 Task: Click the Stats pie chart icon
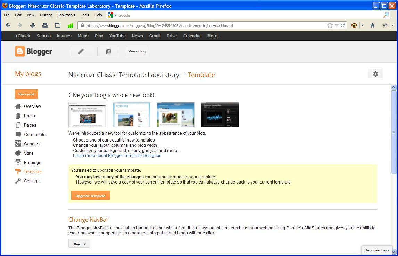tap(18, 153)
